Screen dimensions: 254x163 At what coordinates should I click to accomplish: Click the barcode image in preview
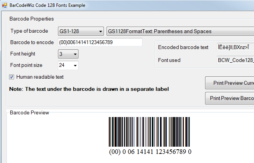coord(149,132)
